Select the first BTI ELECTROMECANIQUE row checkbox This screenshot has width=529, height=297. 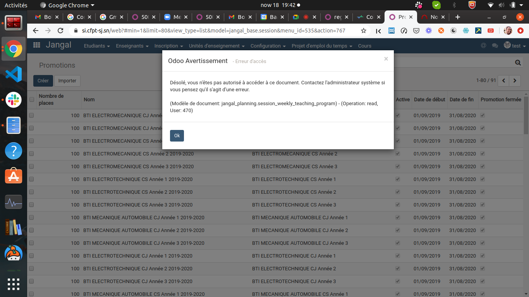pos(32,115)
